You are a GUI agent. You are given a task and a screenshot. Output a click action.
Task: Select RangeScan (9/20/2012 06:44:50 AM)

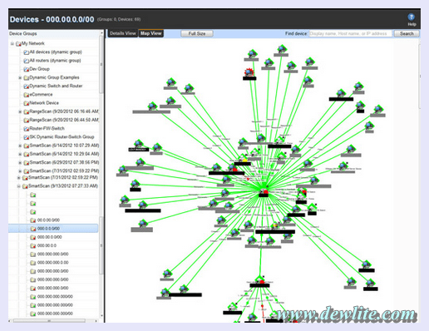[64, 120]
